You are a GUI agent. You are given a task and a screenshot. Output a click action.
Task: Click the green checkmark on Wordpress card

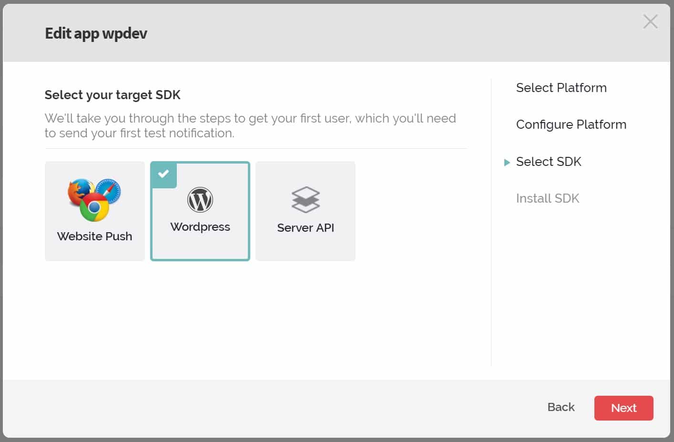(x=163, y=175)
